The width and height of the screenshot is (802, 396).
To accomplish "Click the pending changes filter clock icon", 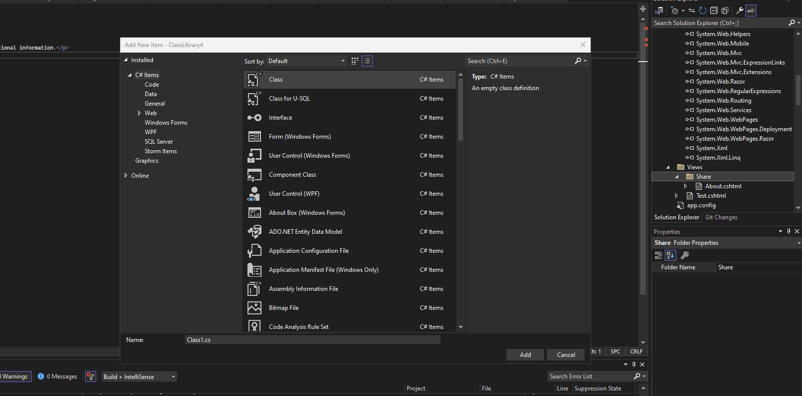I will tap(675, 11).
